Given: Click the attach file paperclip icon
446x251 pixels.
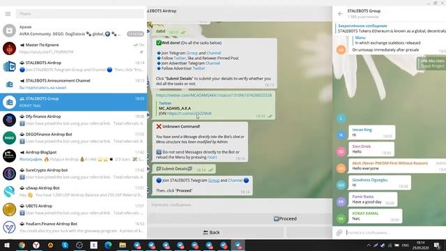Looking at the screenshot, I should click(339, 232).
